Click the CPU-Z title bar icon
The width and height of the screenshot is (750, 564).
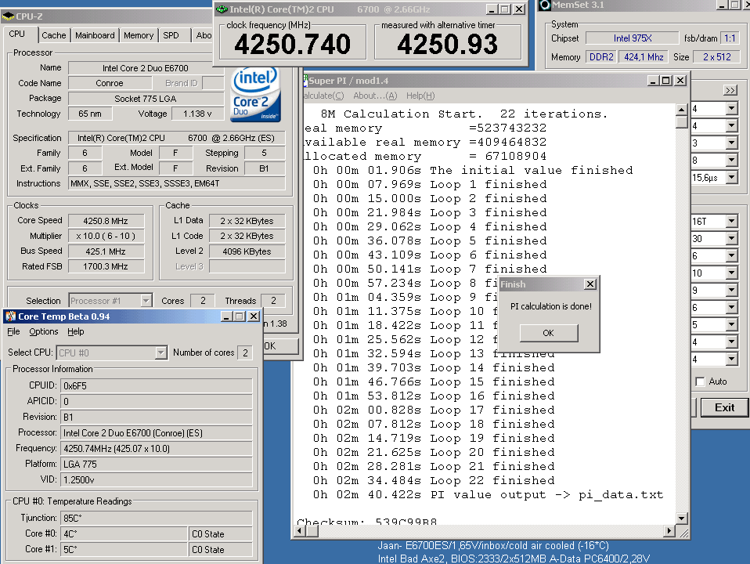[x=8, y=16]
